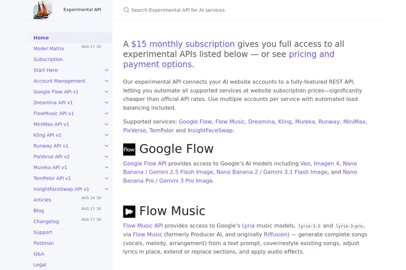Follow the Google Flow API link

145,164
